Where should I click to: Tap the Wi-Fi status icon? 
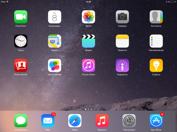(x=7, y=2)
